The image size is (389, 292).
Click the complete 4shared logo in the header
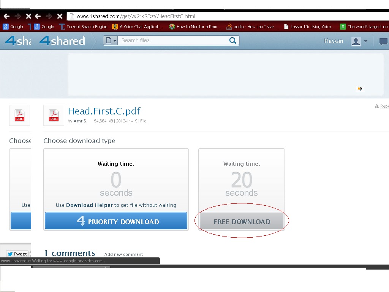click(62, 40)
